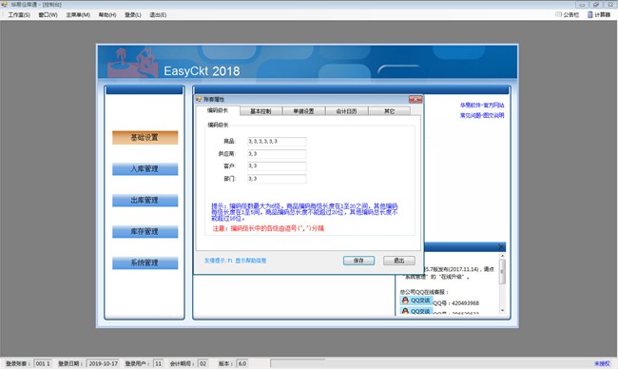Switch to the 其它 tab
618x369 pixels.
click(x=390, y=111)
